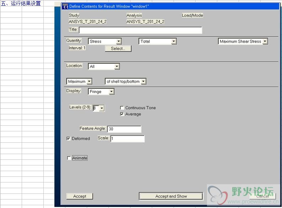Screen dimensions: 282x208
Task: Click the Accept button
Action: tap(80, 196)
